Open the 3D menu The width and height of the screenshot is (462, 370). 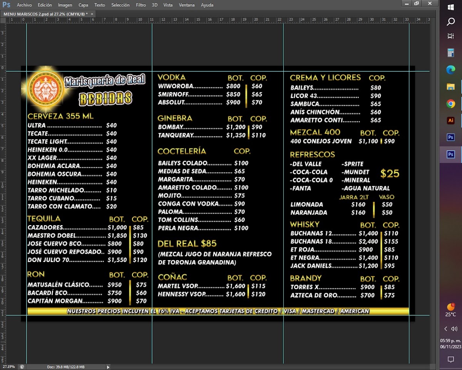(154, 5)
